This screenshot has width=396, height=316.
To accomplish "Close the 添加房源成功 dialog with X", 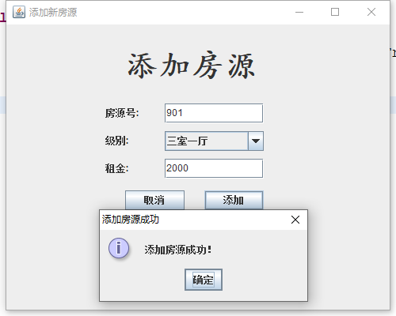I will pyautogui.click(x=295, y=220).
